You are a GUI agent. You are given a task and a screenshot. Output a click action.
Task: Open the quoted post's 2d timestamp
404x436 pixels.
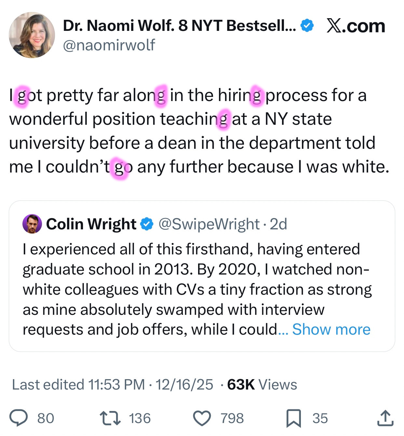tap(279, 224)
